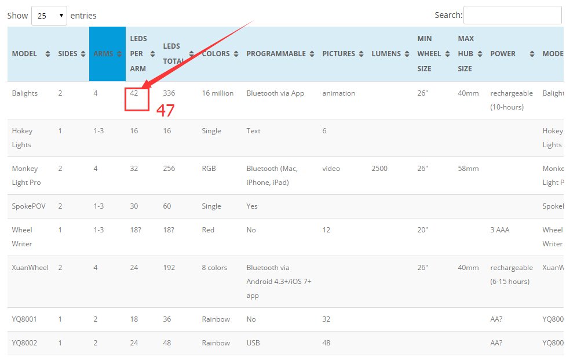Select the first-column Hokey Lights model cell

(x=22, y=138)
